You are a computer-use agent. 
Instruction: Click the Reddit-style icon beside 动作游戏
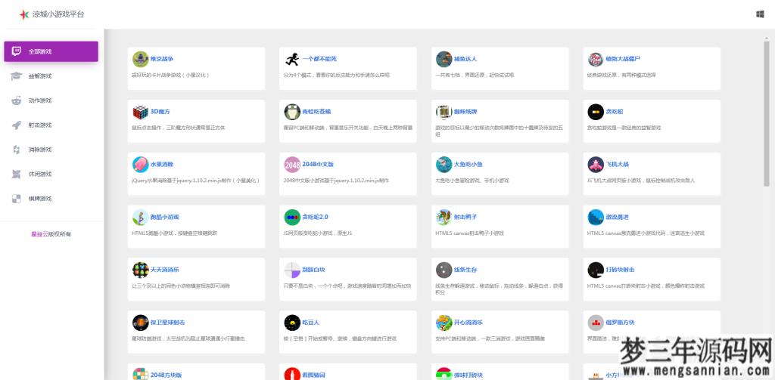tap(17, 100)
